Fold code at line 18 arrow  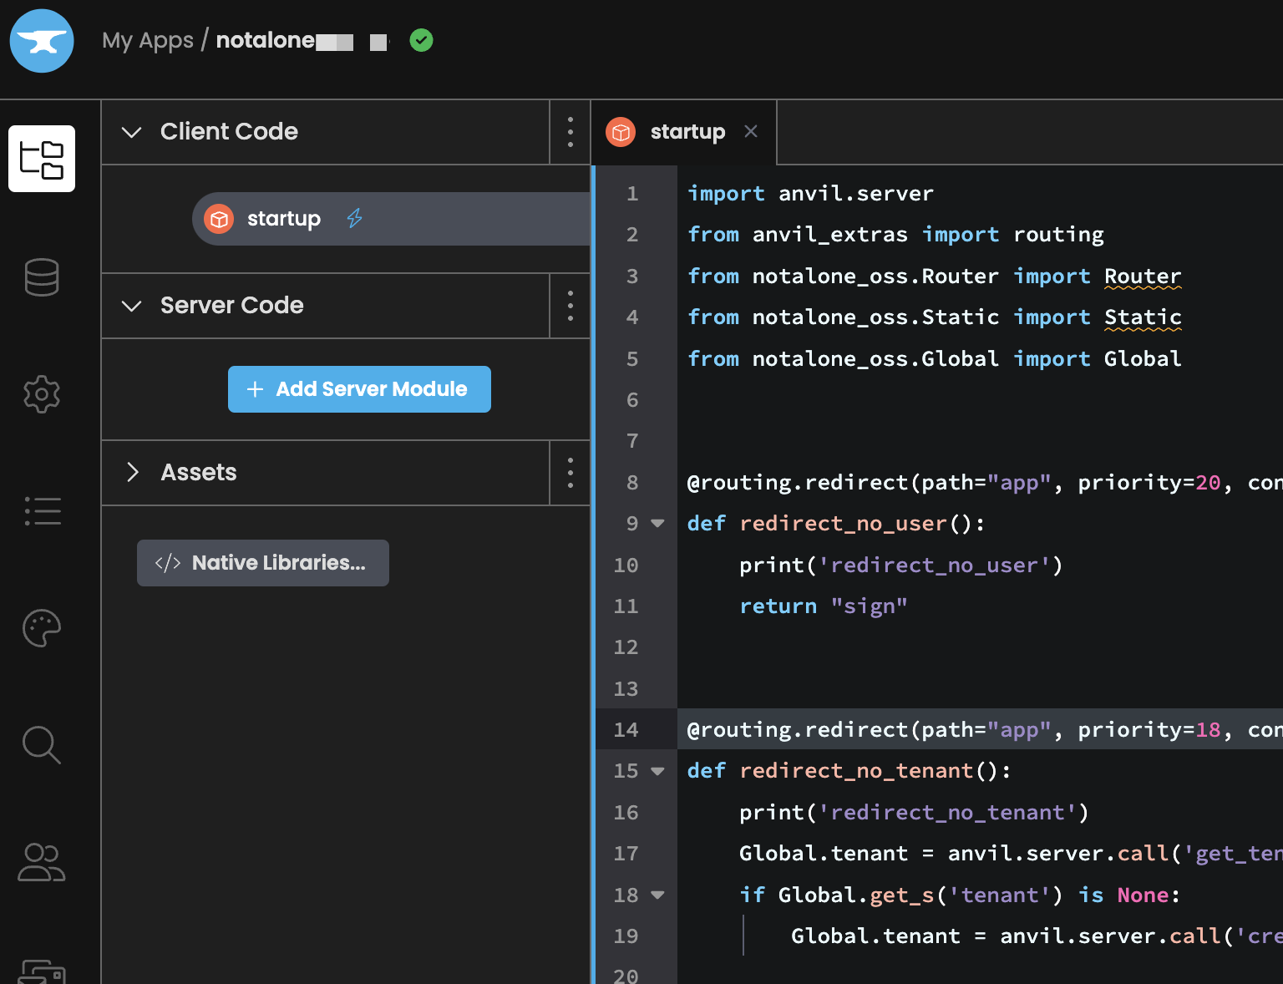tap(657, 895)
